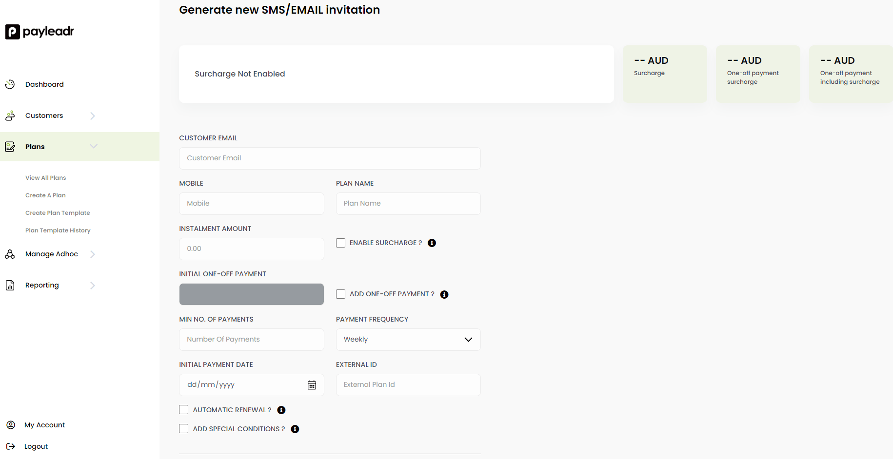Image resolution: width=893 pixels, height=459 pixels.
Task: Click info icon beside Enable Surcharge
Action: point(432,243)
